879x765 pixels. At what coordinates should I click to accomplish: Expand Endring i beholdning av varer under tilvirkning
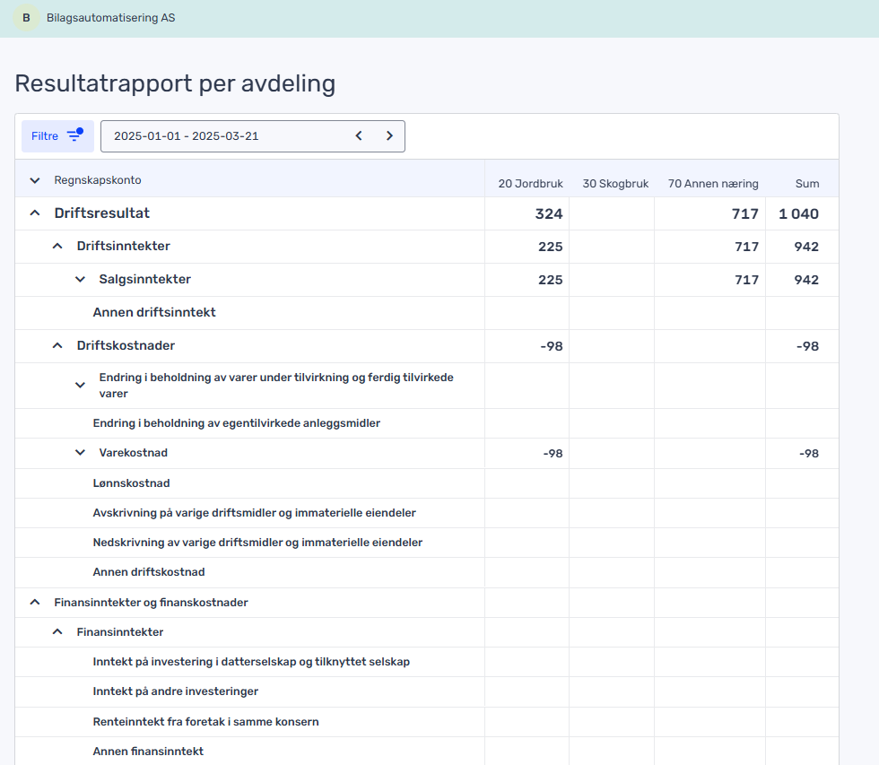(80, 385)
